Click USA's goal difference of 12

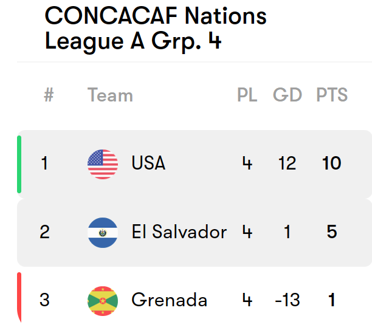tap(288, 163)
